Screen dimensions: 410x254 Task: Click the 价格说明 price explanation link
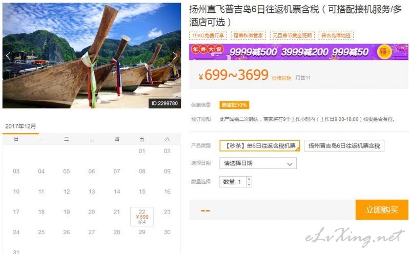click(281, 78)
